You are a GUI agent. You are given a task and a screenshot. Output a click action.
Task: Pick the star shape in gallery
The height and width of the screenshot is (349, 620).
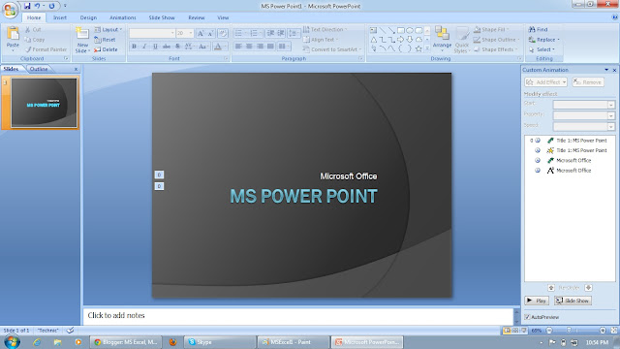point(418,48)
